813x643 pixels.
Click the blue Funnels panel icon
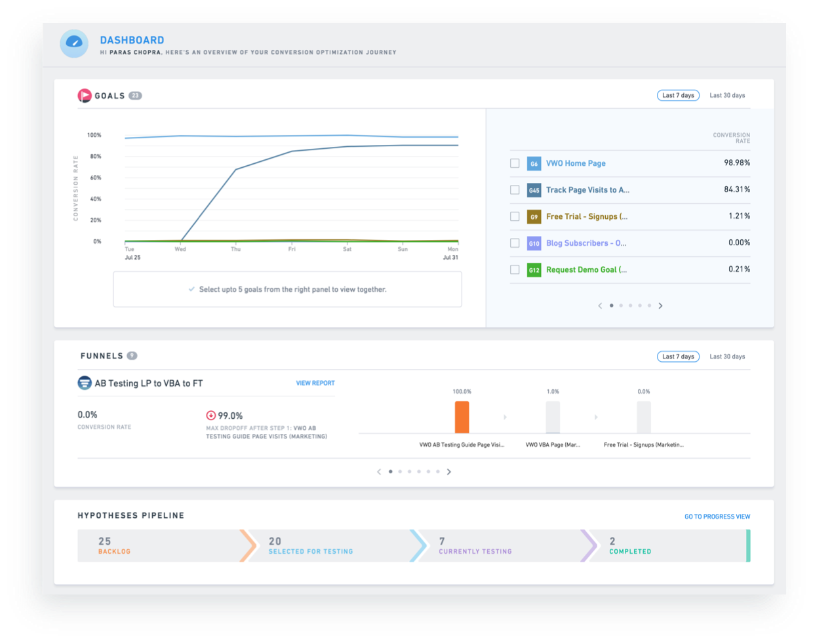[x=85, y=383]
